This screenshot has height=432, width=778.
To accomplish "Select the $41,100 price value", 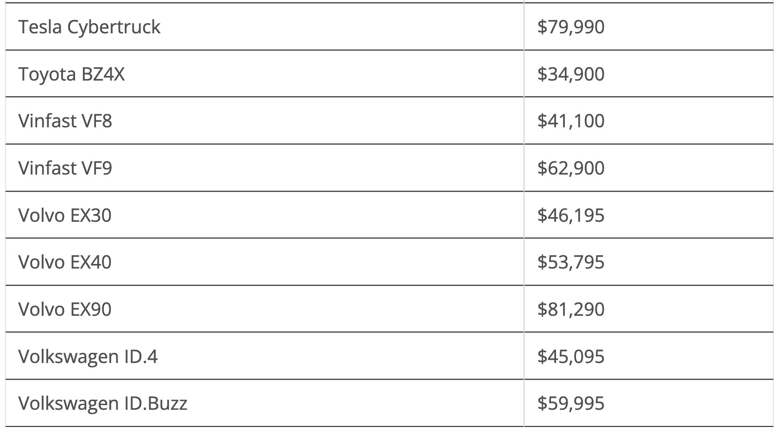I will tap(571, 121).
